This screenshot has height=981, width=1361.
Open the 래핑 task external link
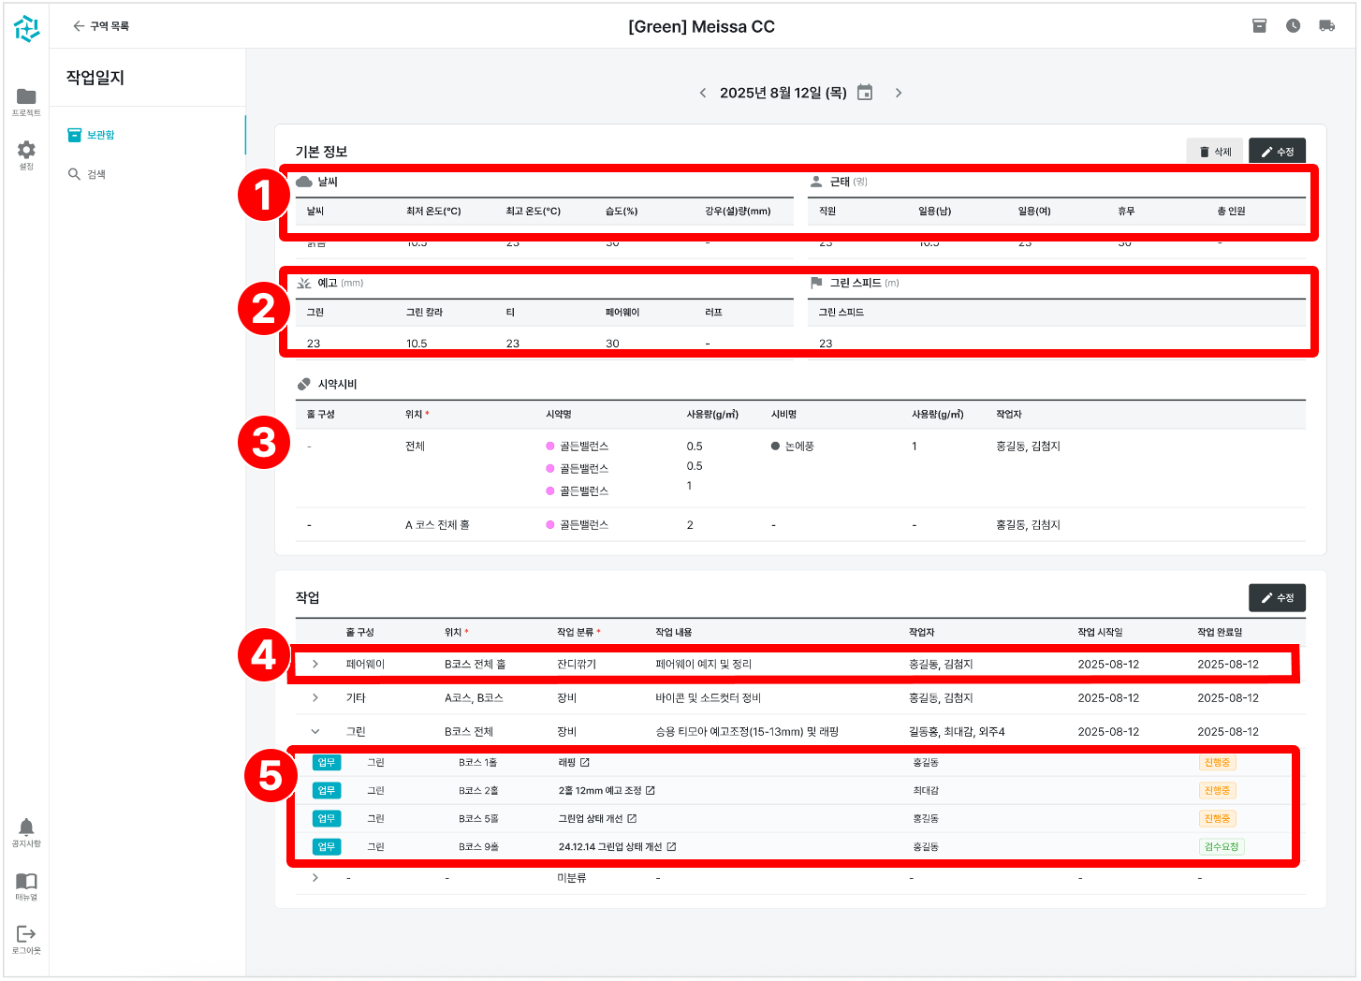point(585,763)
